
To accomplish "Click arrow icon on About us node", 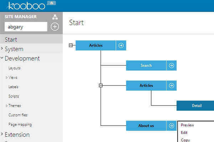I will (172, 126).
